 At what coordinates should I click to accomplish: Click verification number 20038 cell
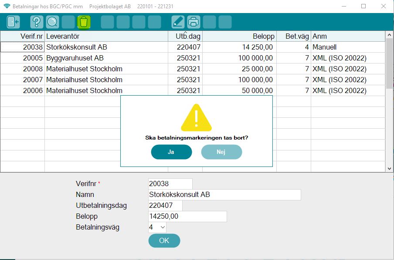point(22,47)
